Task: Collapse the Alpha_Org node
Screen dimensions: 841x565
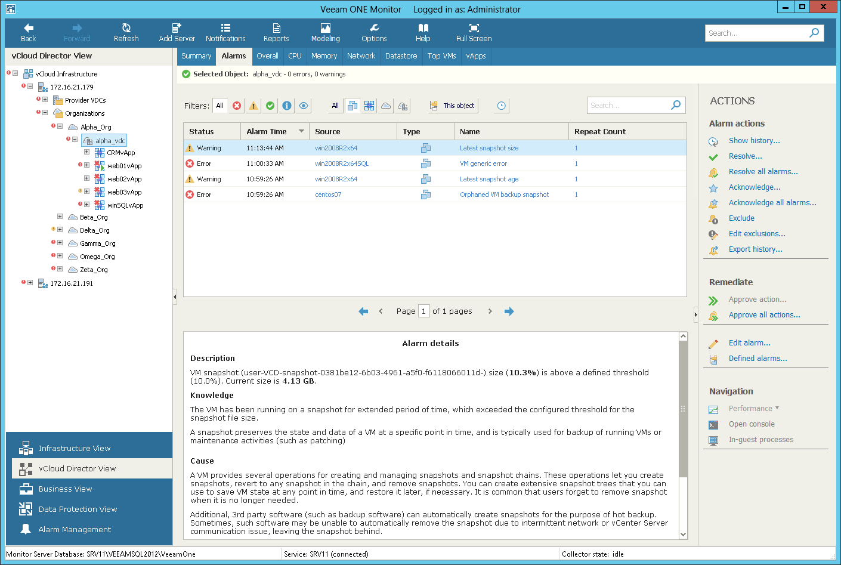Action: [x=60, y=126]
